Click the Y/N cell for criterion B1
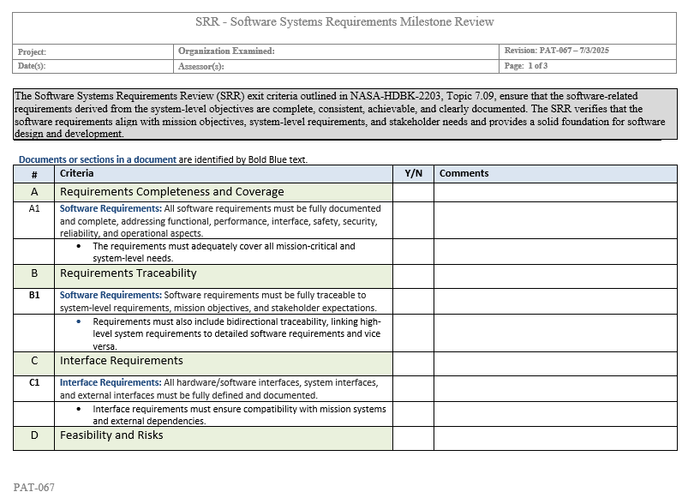This screenshot has width=688, height=498. point(413,301)
